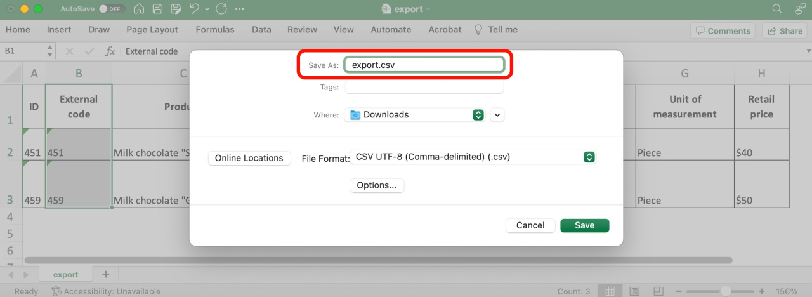Viewport: 812px width, 297px height.
Task: Click the green Save button
Action: click(x=584, y=225)
